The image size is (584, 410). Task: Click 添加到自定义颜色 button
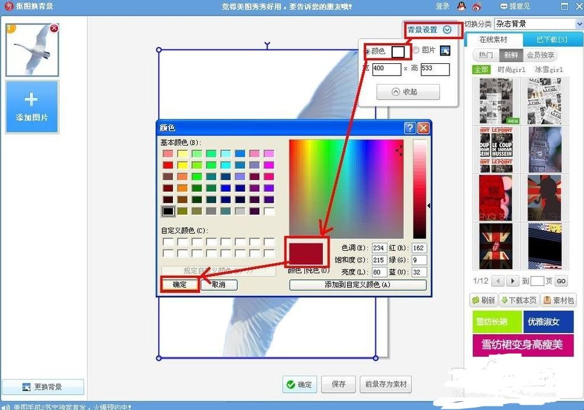click(x=358, y=285)
